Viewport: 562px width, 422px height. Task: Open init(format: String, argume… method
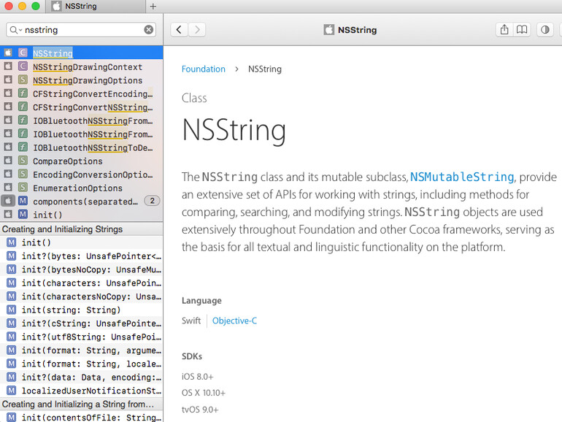[x=81, y=350]
